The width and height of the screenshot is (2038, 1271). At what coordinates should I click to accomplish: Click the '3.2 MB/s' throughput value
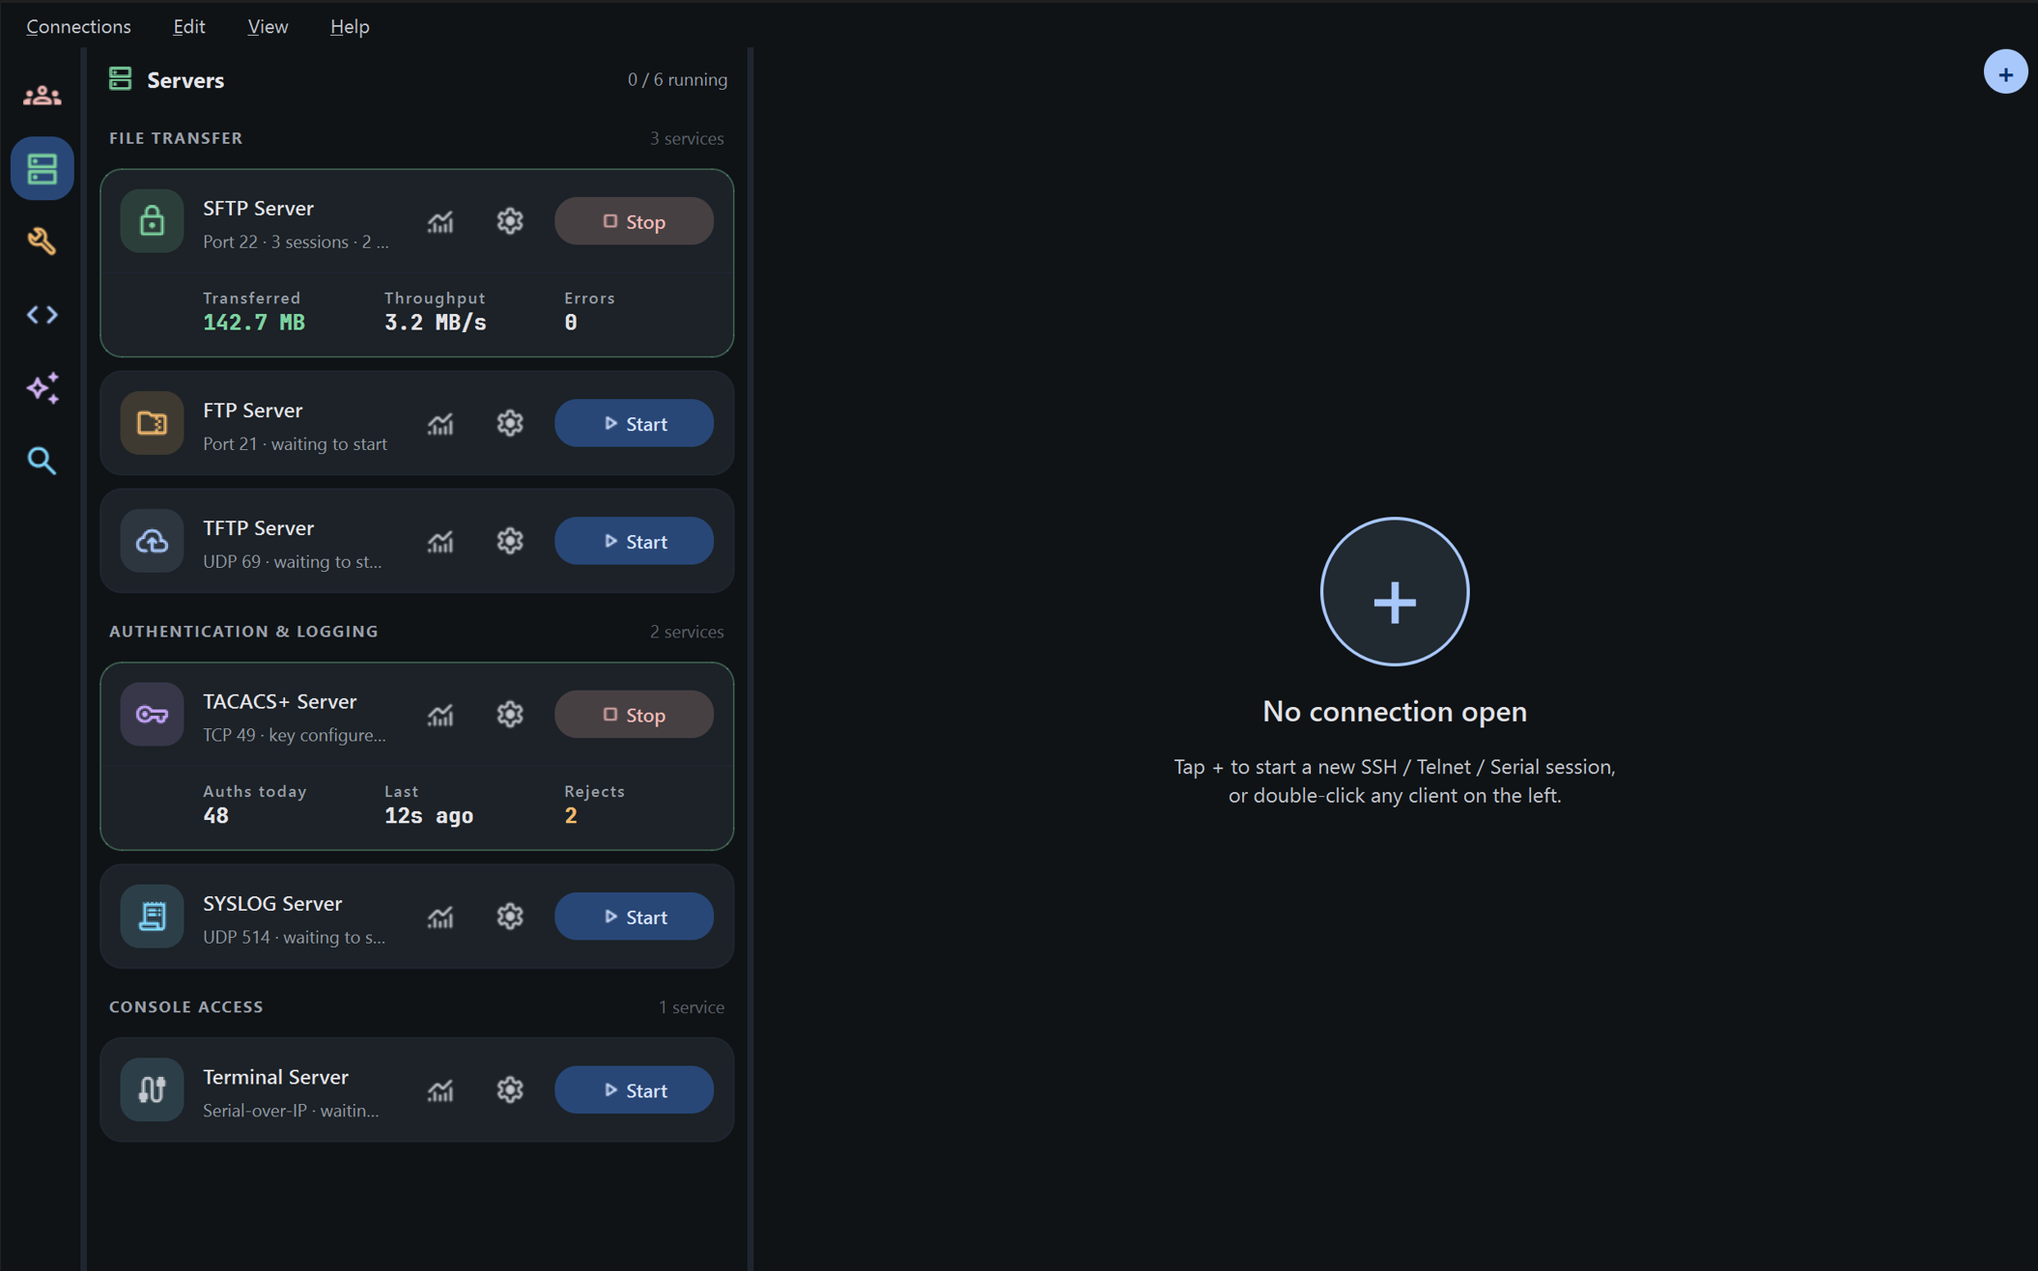pos(436,323)
